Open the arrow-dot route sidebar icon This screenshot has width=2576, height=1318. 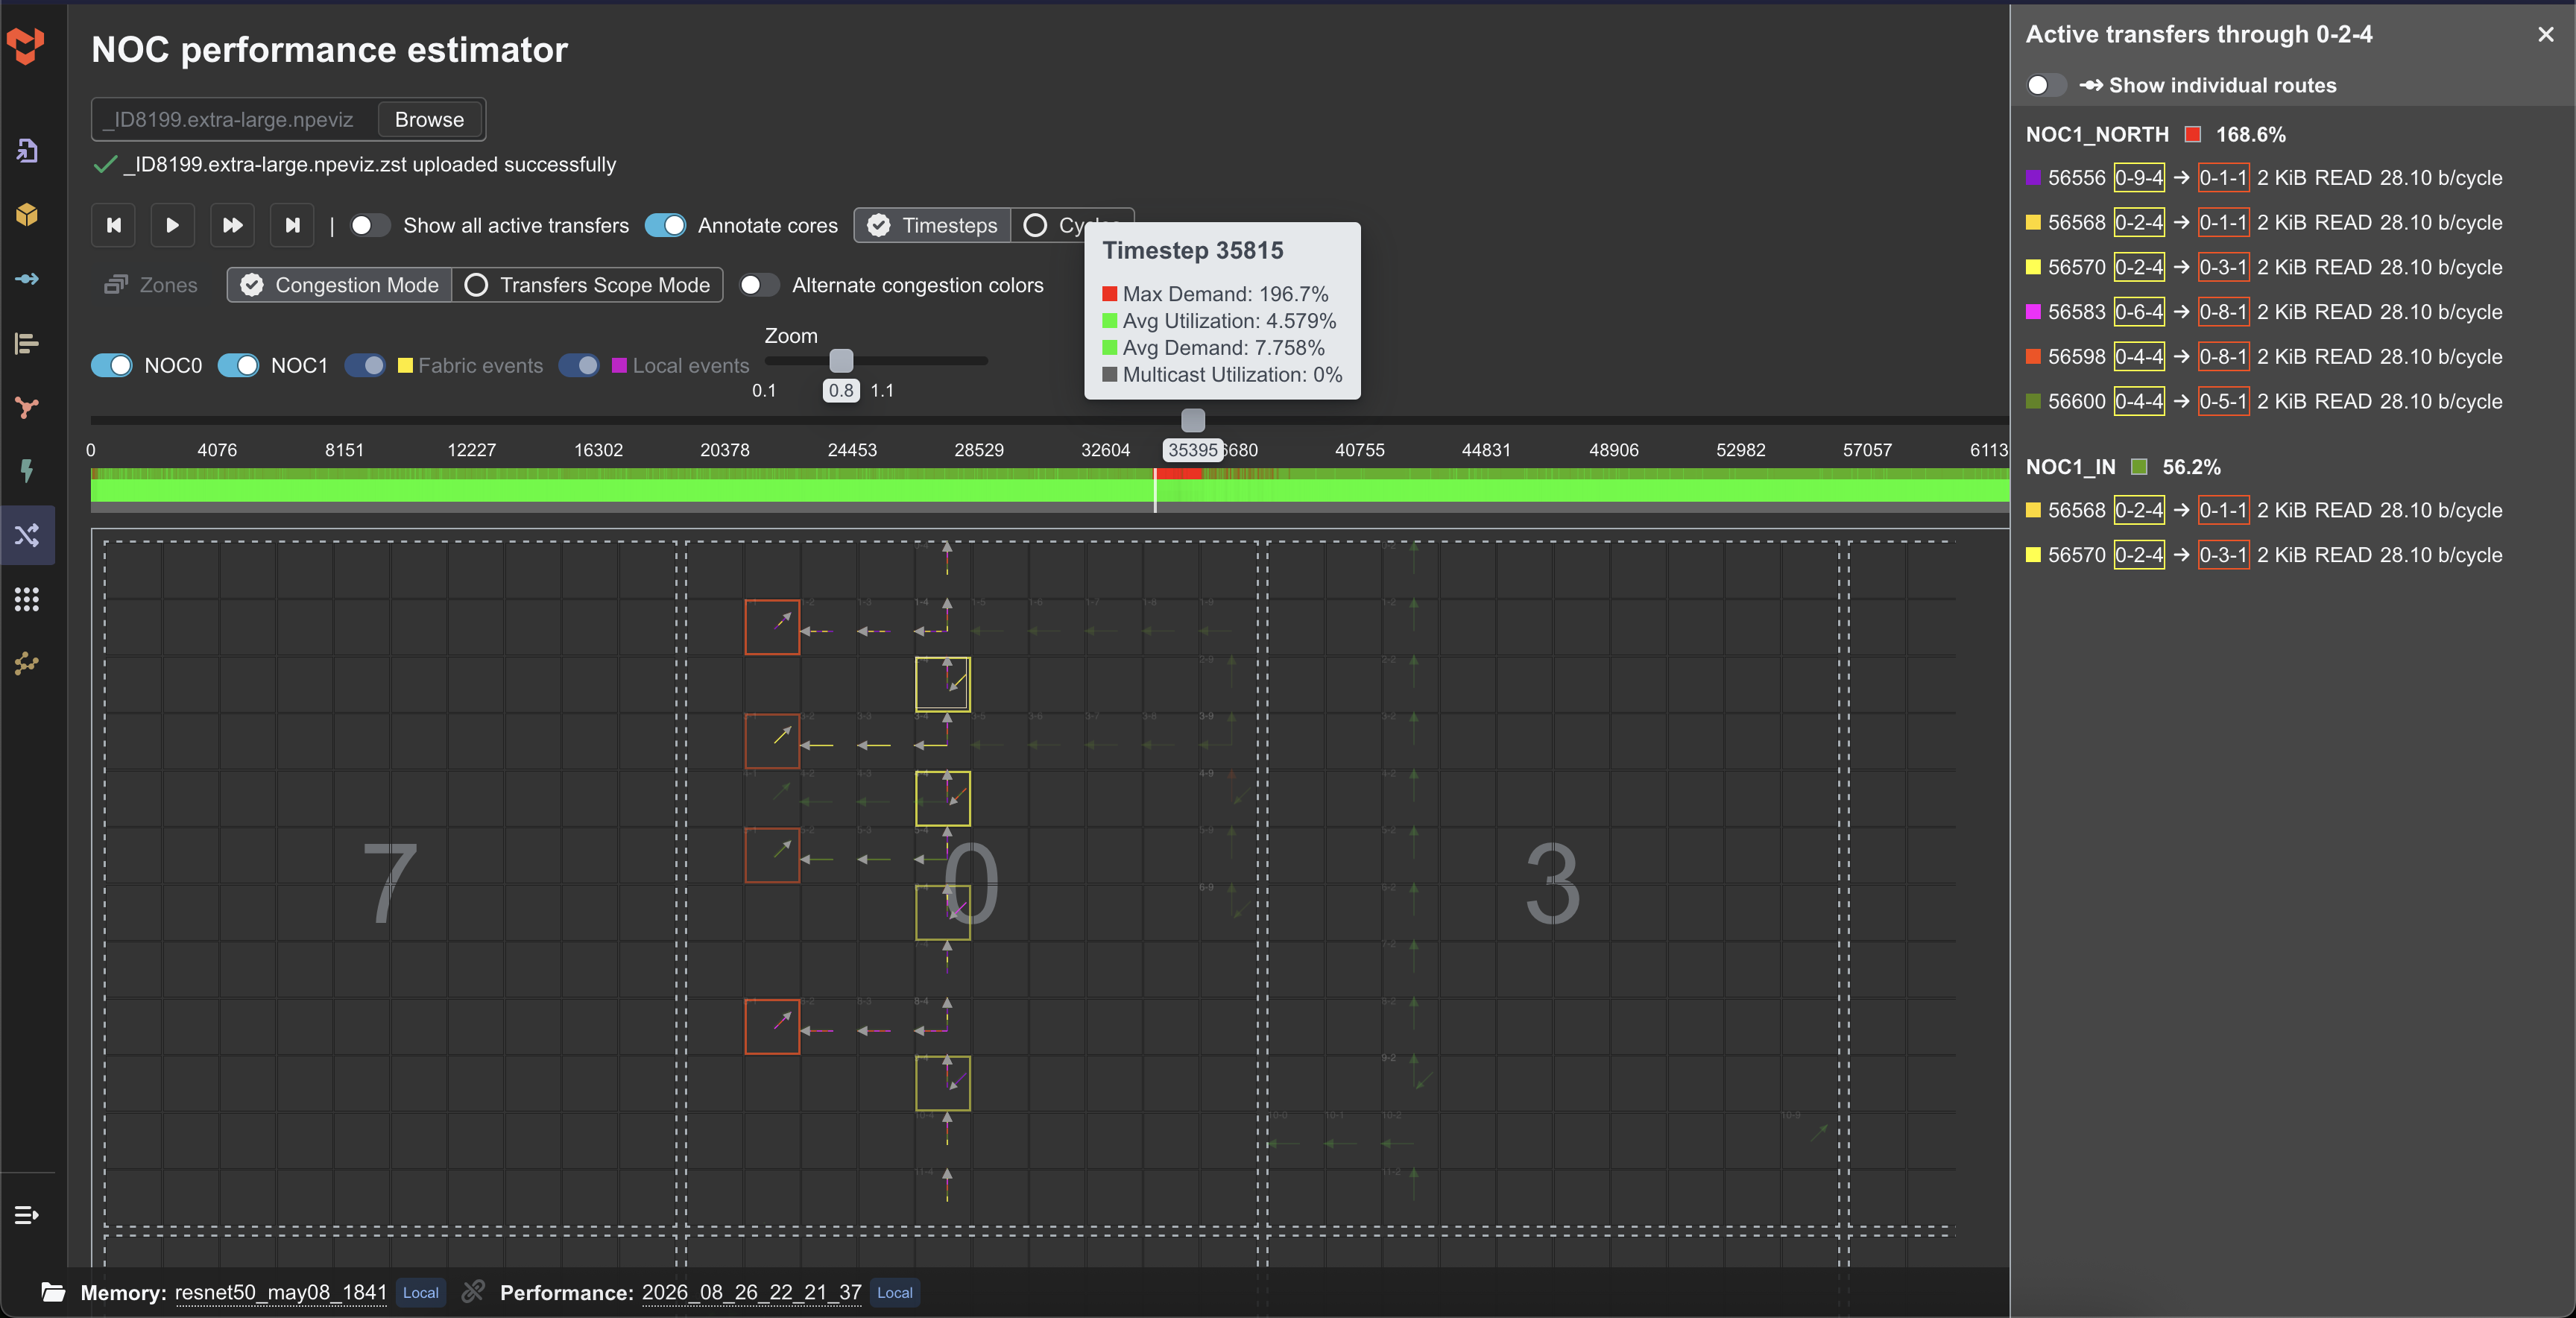tap(27, 279)
